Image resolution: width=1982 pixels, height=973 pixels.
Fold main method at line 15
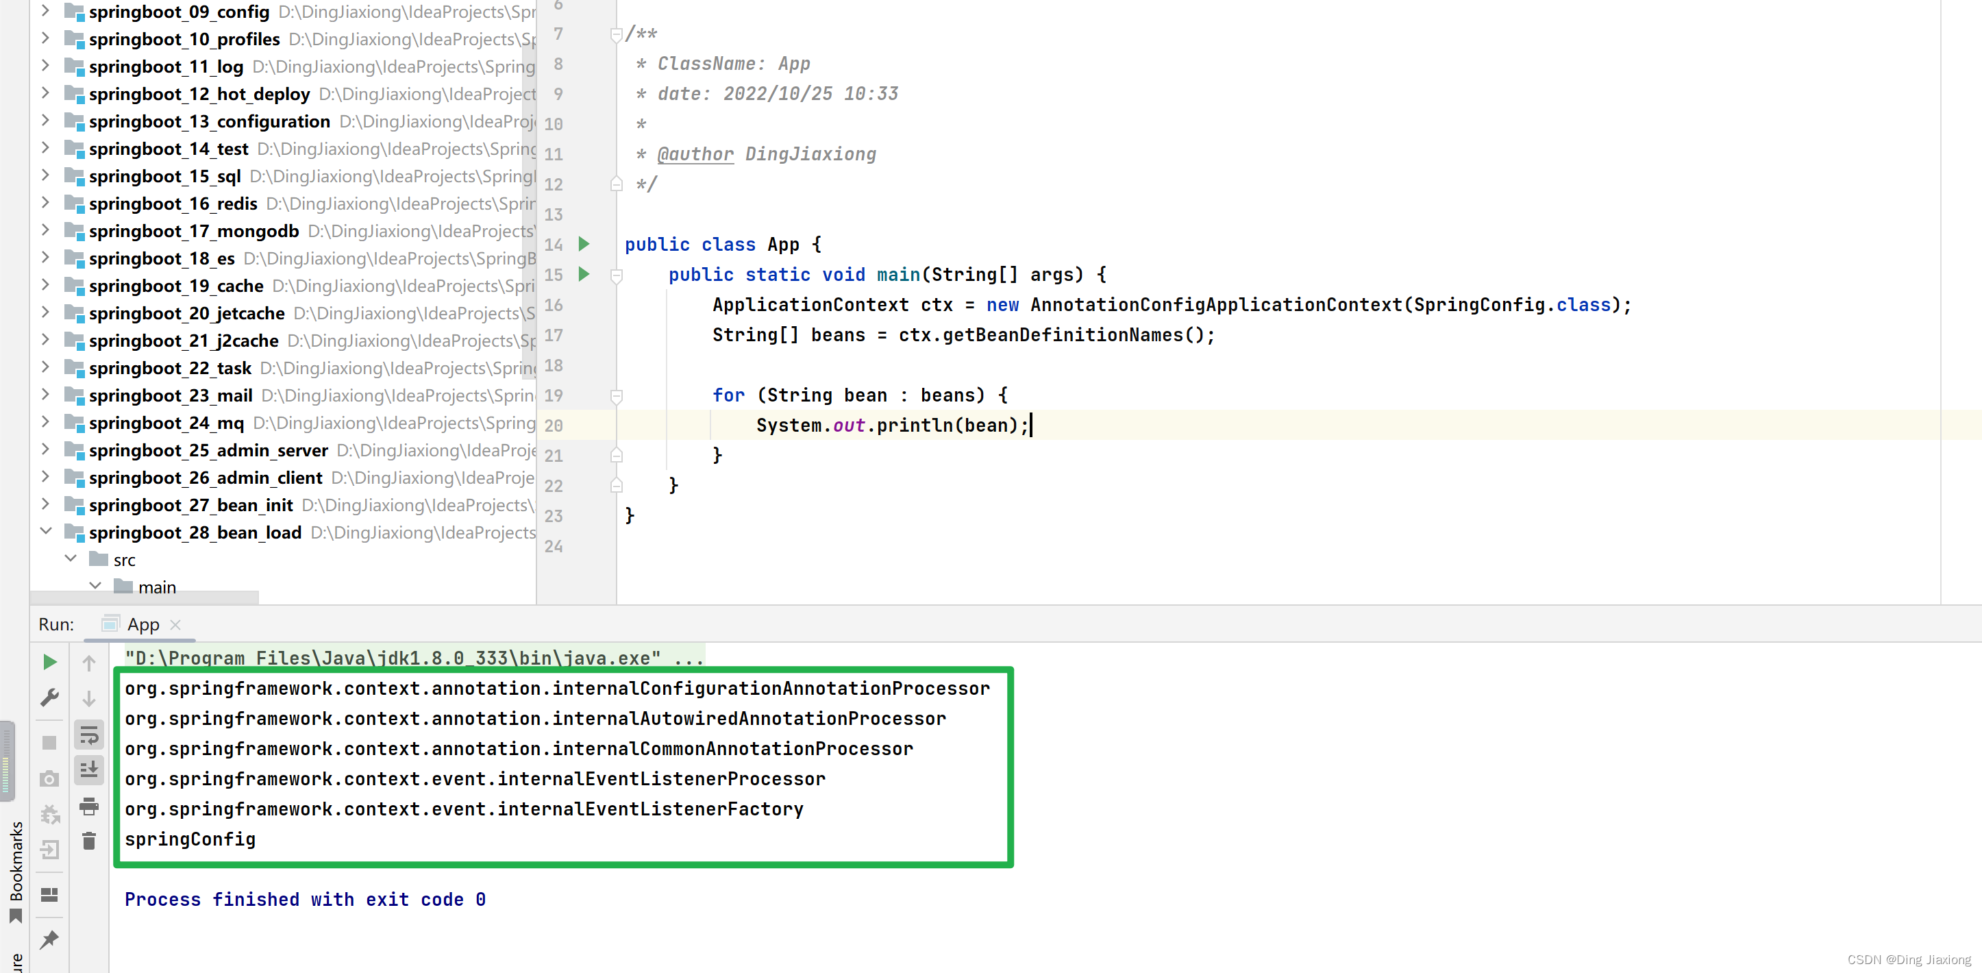click(x=615, y=275)
